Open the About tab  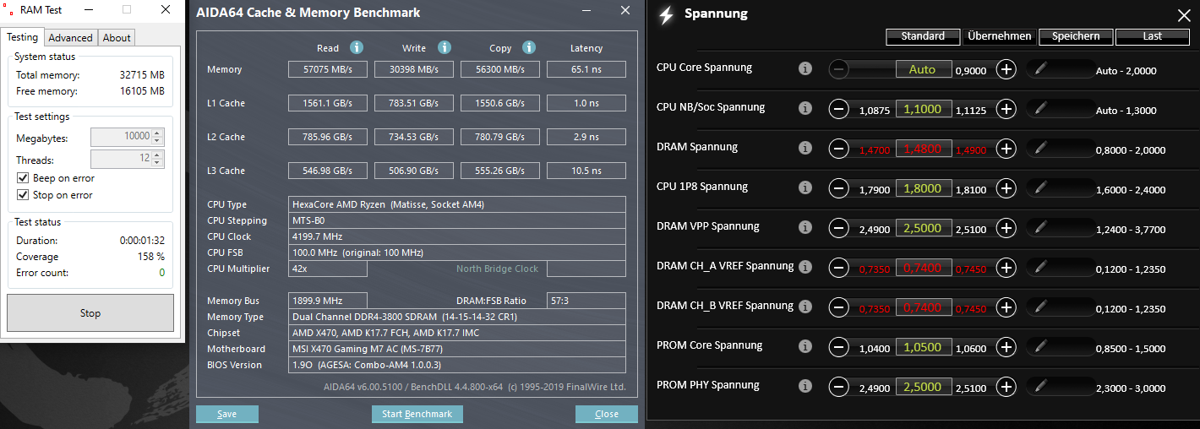(x=117, y=37)
